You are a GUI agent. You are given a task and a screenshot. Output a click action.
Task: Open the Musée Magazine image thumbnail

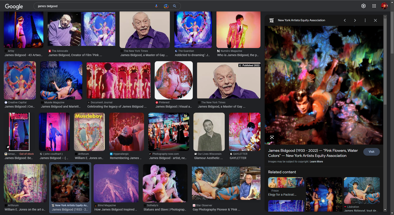61,80
